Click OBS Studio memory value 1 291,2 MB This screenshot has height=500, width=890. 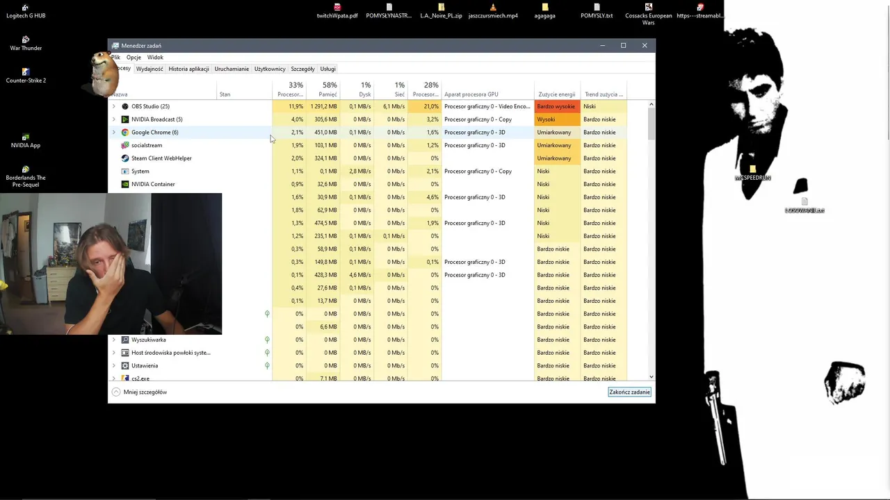tap(323, 106)
